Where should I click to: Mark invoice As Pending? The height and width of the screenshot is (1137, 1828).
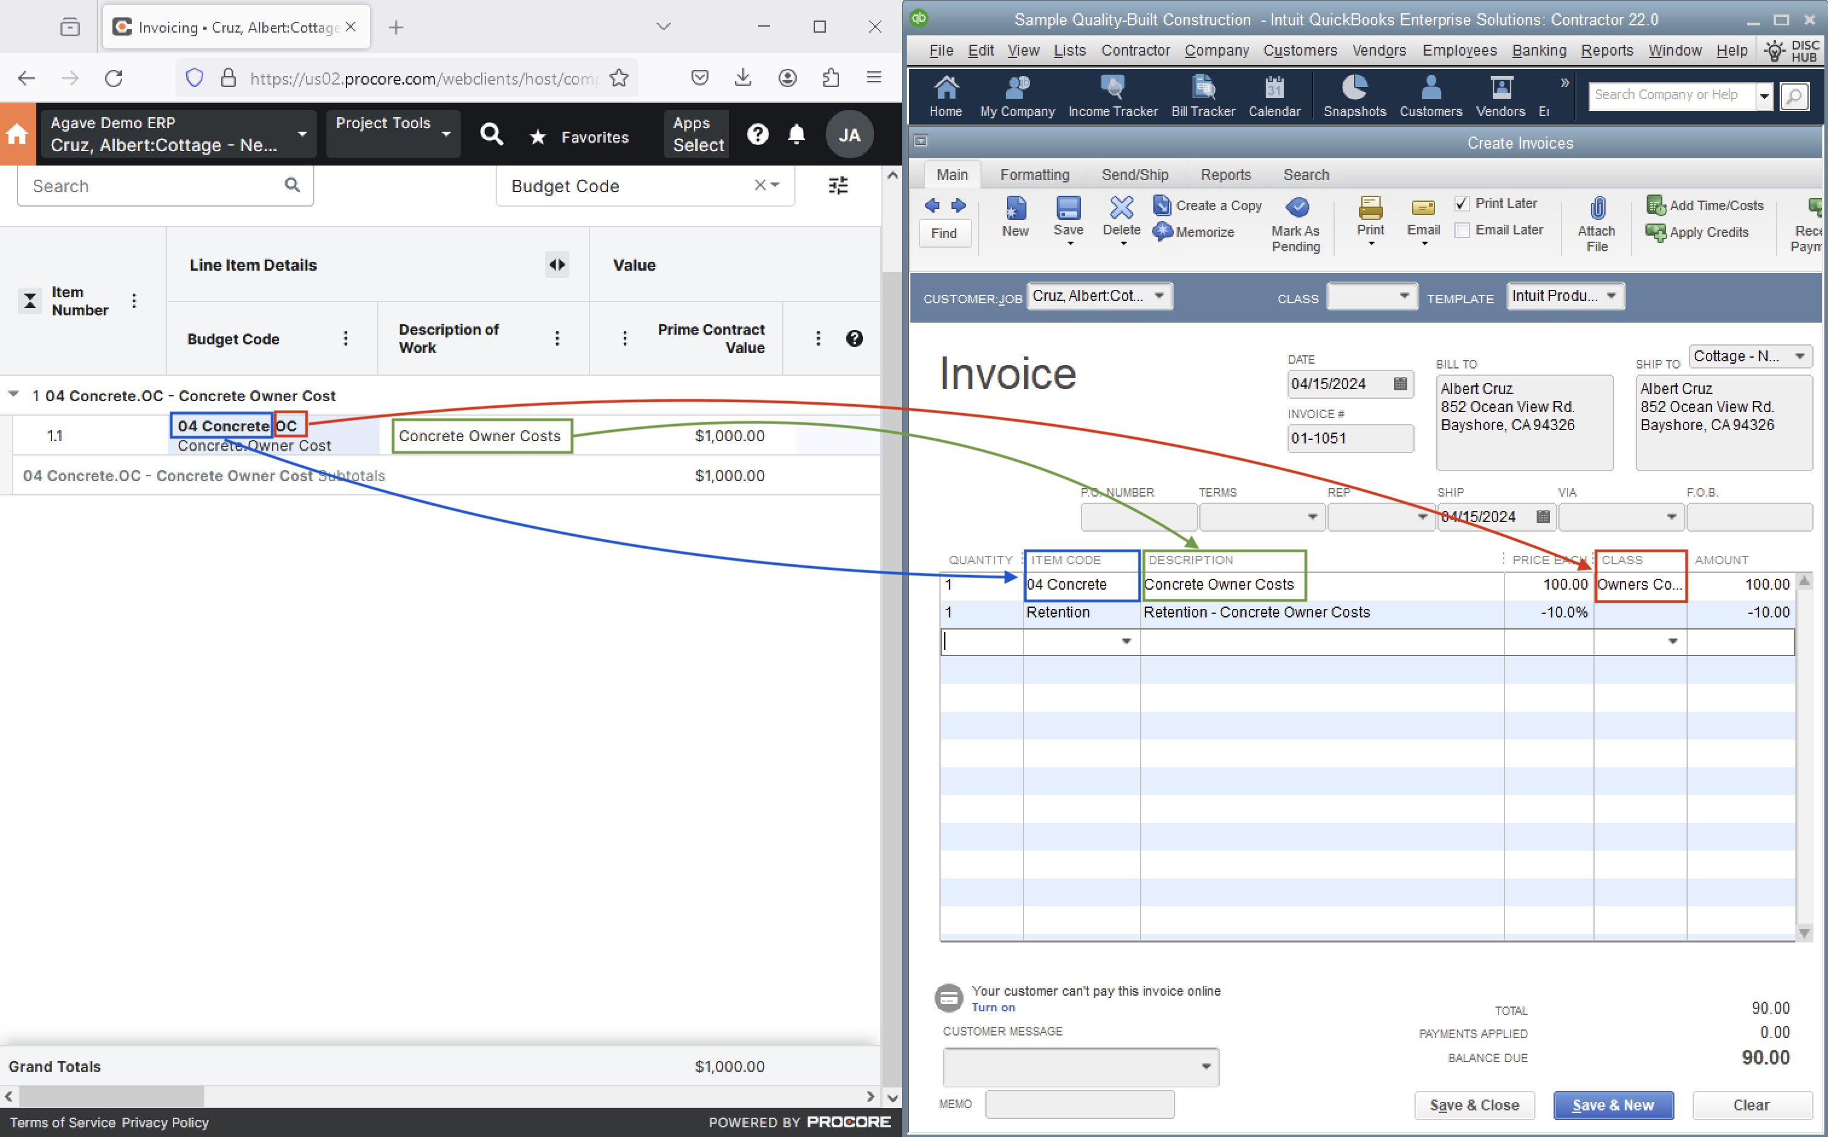tap(1295, 225)
